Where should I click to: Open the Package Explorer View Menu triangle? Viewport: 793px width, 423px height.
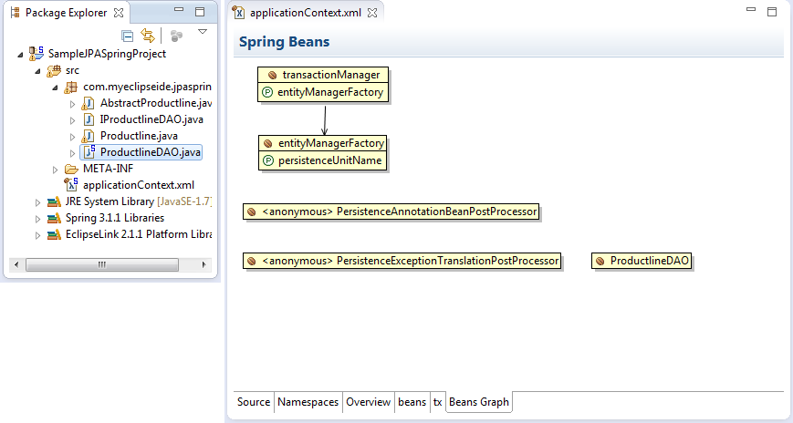pos(203,31)
